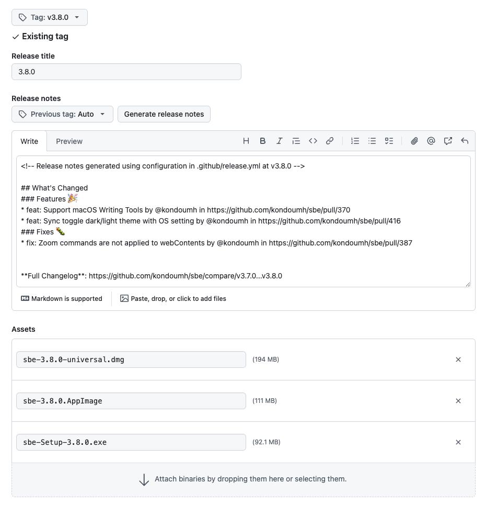The image size is (486, 505).
Task: Click the Generate release notes button
Action: click(164, 114)
